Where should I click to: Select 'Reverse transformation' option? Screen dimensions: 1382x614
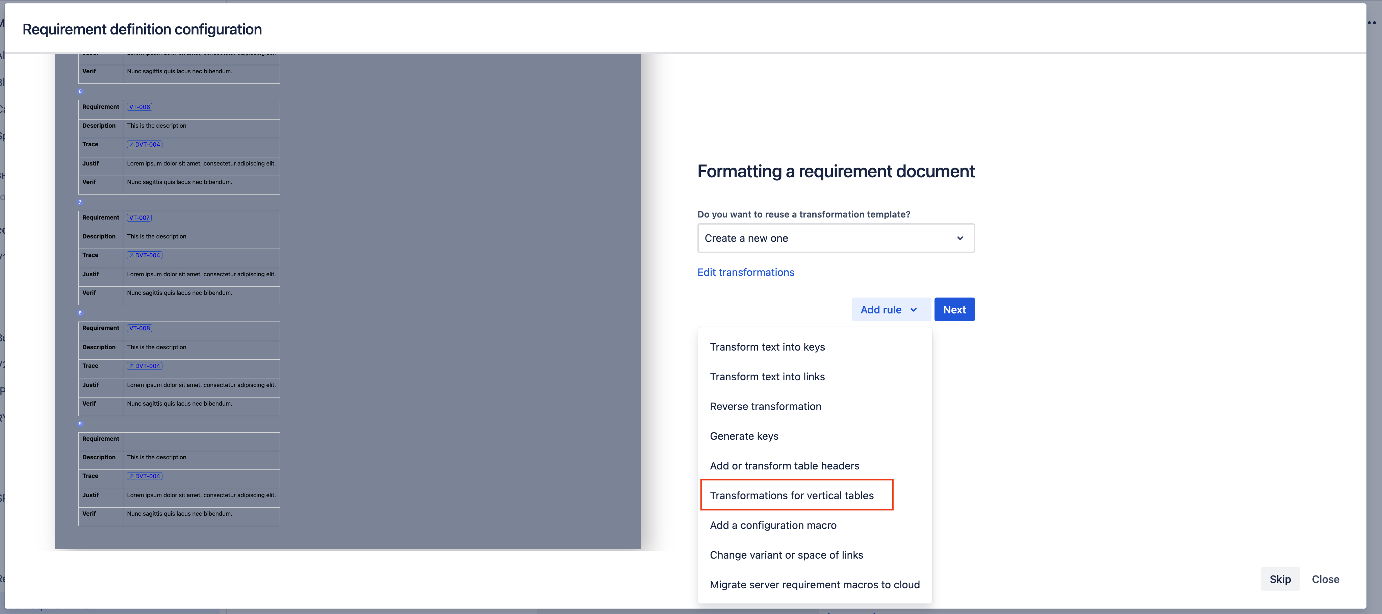coord(766,406)
